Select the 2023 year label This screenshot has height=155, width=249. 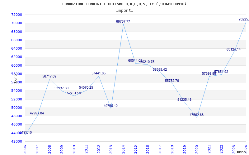click(x=234, y=149)
